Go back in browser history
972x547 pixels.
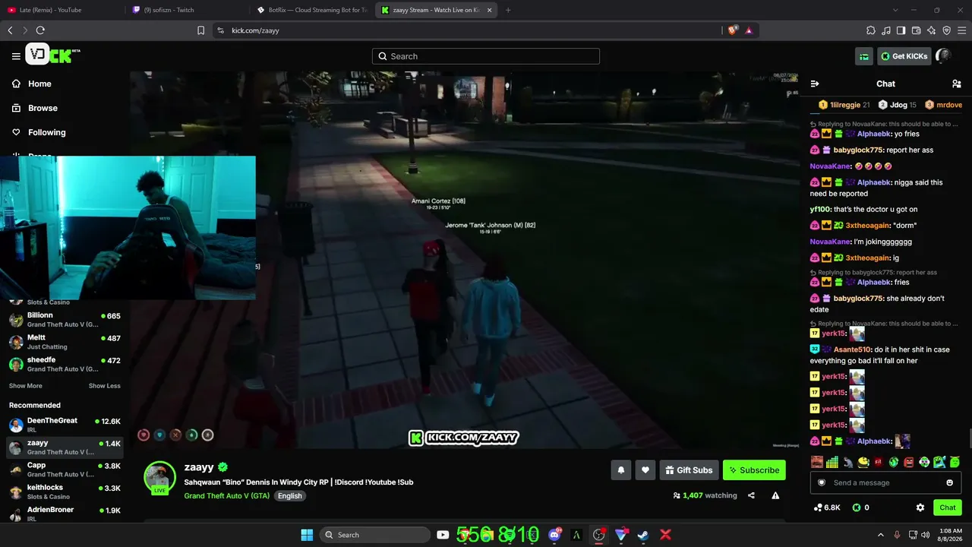click(10, 30)
